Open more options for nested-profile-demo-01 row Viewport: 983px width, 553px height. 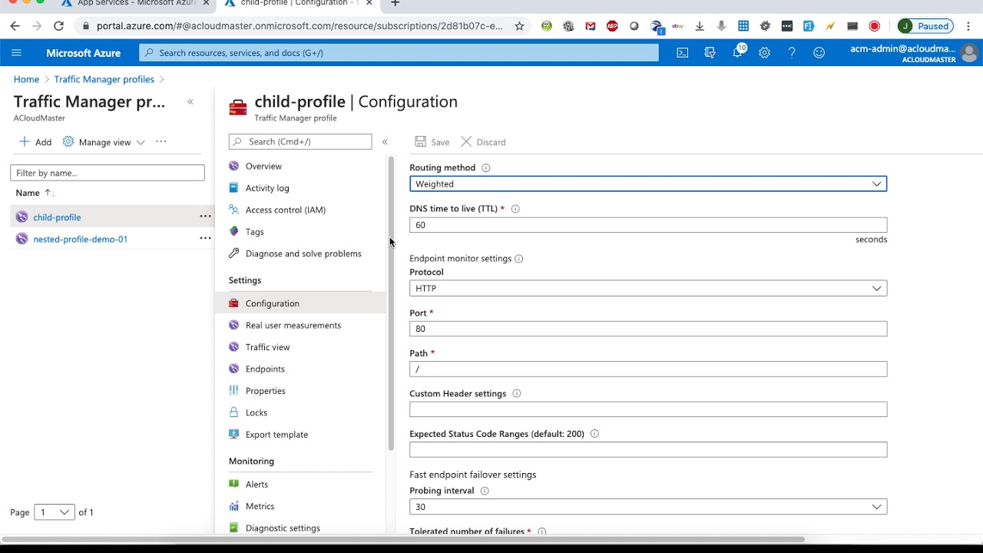205,238
